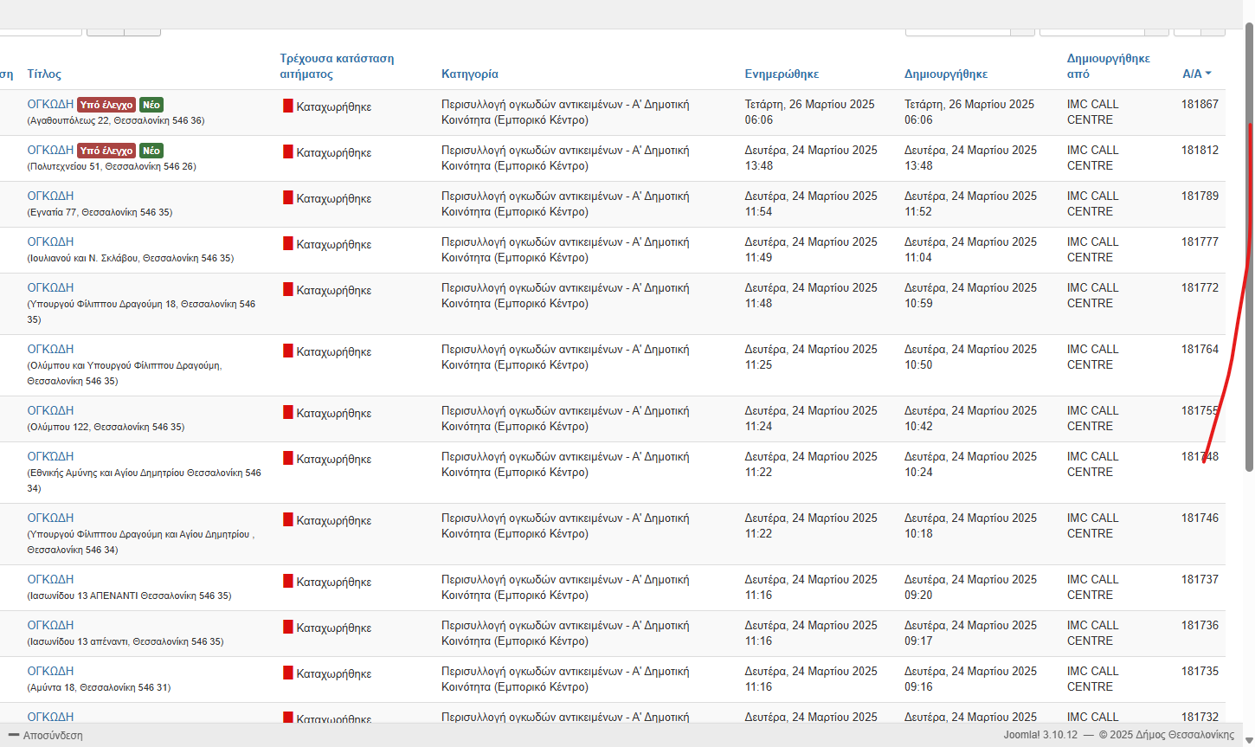Sort the table by Κατηγορία column

470,74
